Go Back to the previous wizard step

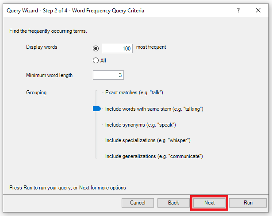pyautogui.click(x=173, y=203)
